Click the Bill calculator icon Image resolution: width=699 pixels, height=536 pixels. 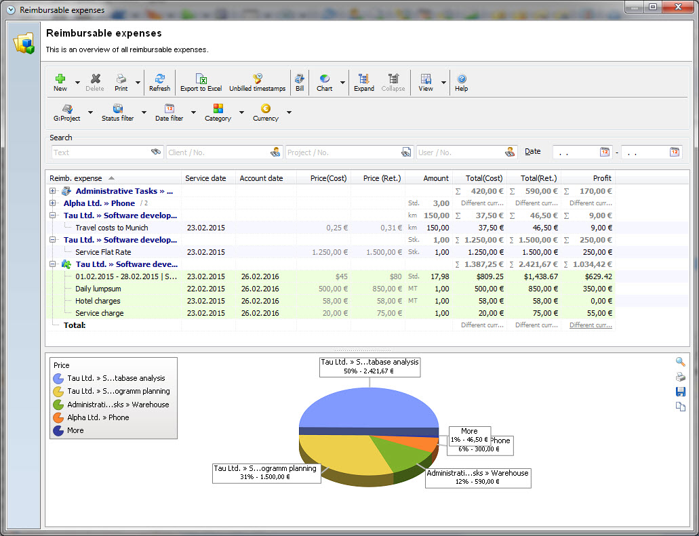point(299,79)
